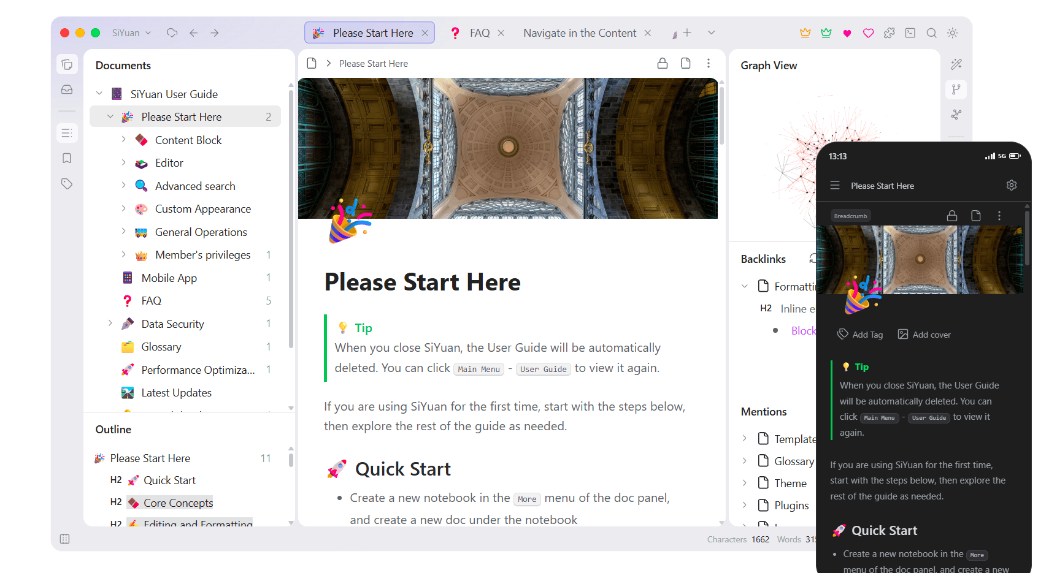Switch to the Please Start Here tab

(369, 33)
